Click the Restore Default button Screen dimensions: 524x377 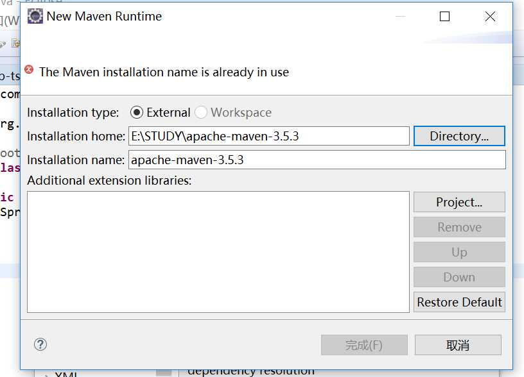pyautogui.click(x=459, y=302)
